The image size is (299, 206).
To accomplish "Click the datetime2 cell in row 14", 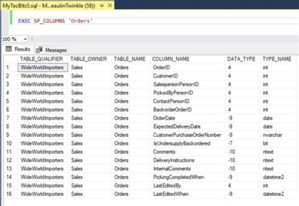I will tap(278, 177).
